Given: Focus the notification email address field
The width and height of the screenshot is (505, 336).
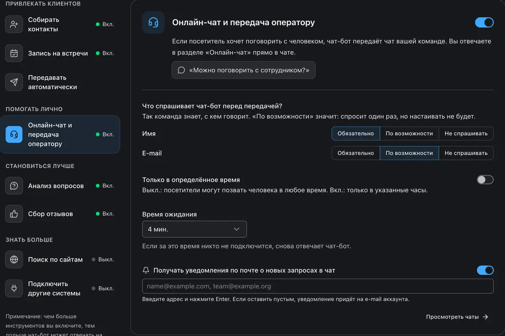Looking at the screenshot, I should 318,286.
